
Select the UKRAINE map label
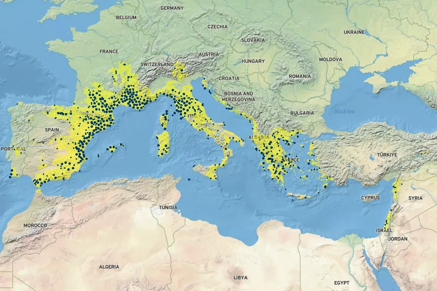[x=354, y=32]
